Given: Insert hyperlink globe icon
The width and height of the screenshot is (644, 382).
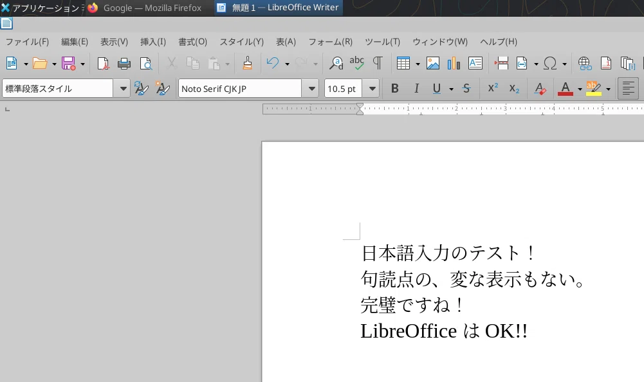Looking at the screenshot, I should pos(585,63).
